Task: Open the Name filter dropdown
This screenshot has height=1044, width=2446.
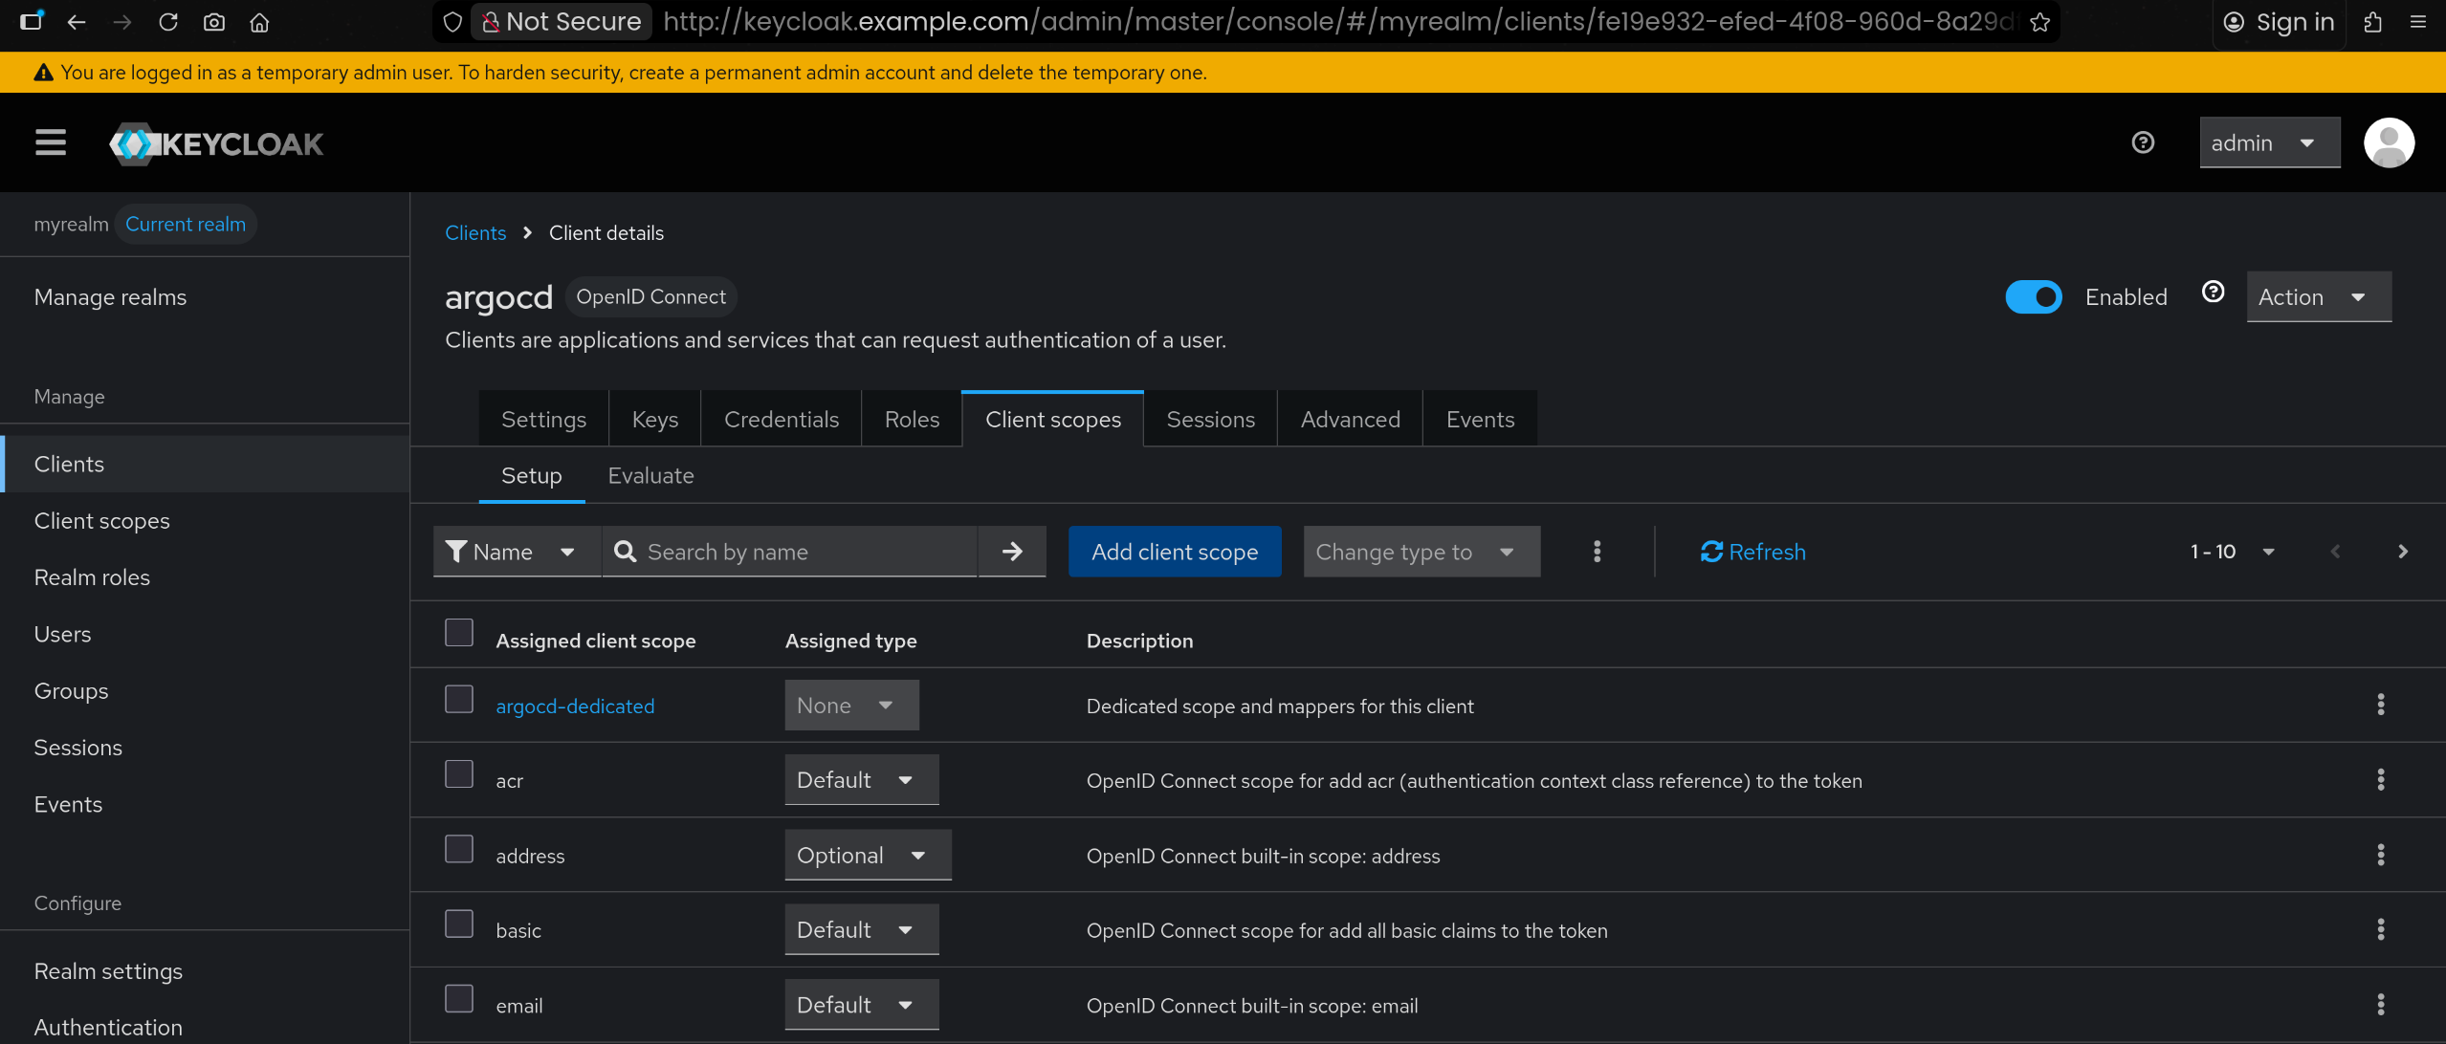Action: (x=517, y=552)
